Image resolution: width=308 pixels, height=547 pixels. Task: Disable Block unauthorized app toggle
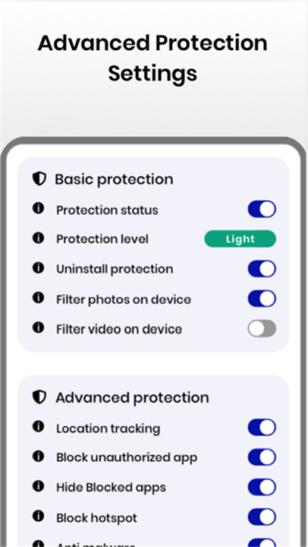tap(262, 457)
